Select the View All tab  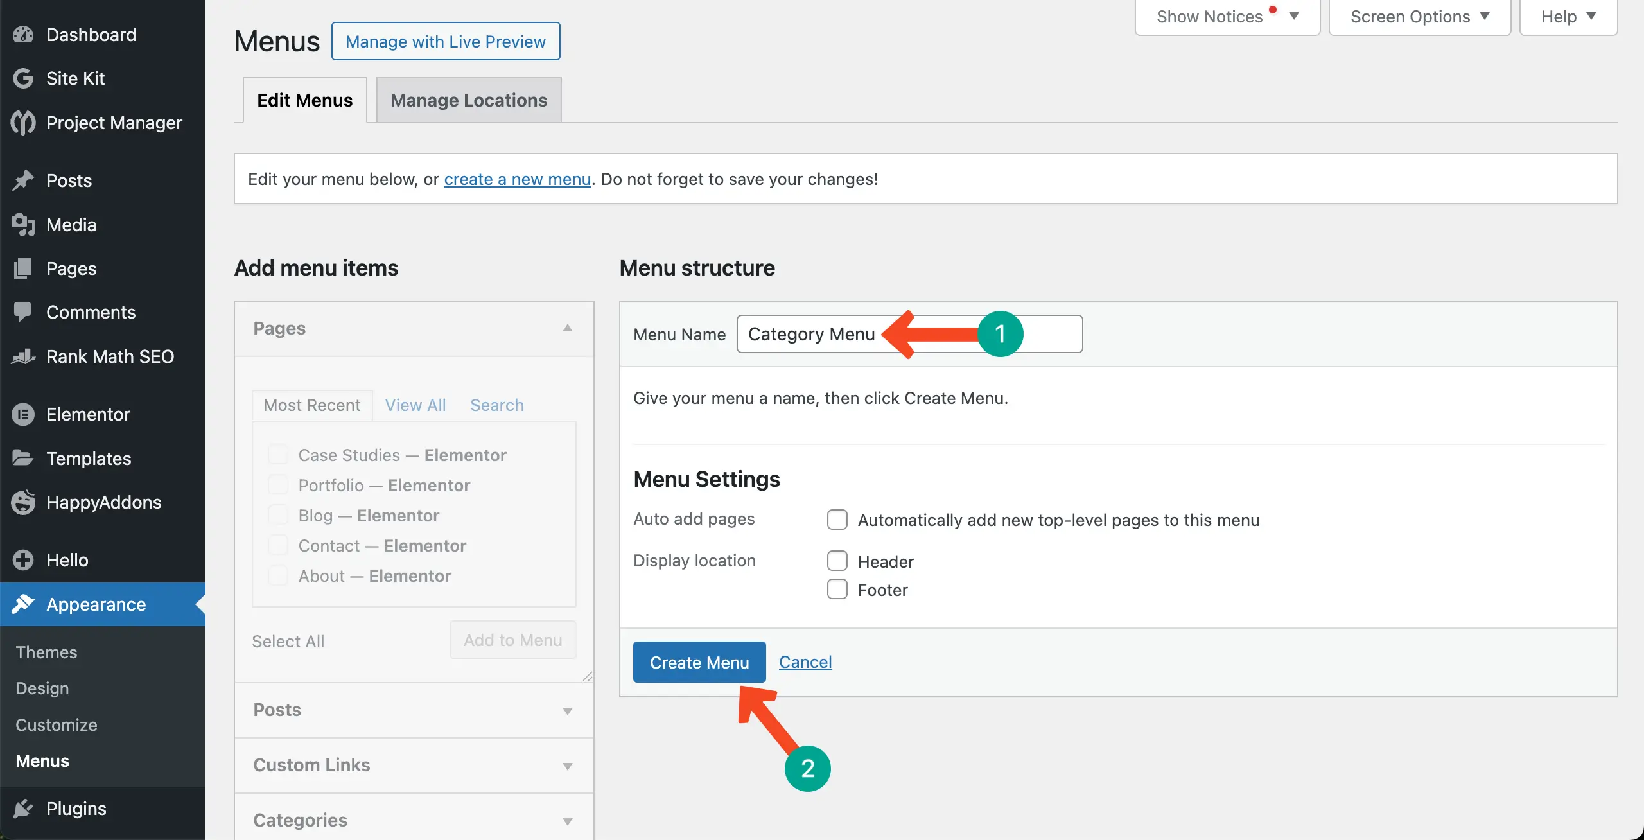(x=415, y=405)
